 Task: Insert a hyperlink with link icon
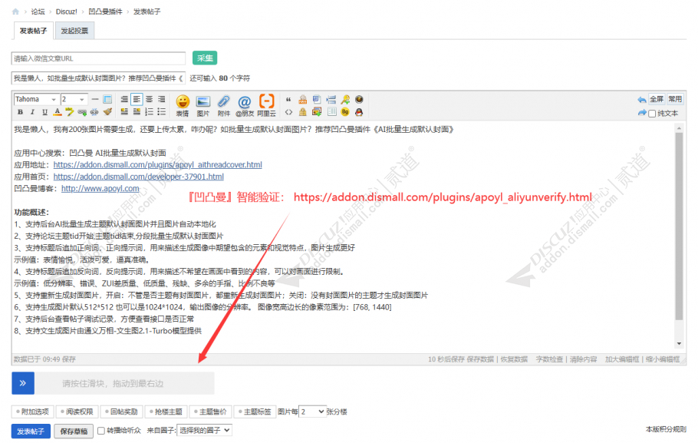coord(82,112)
